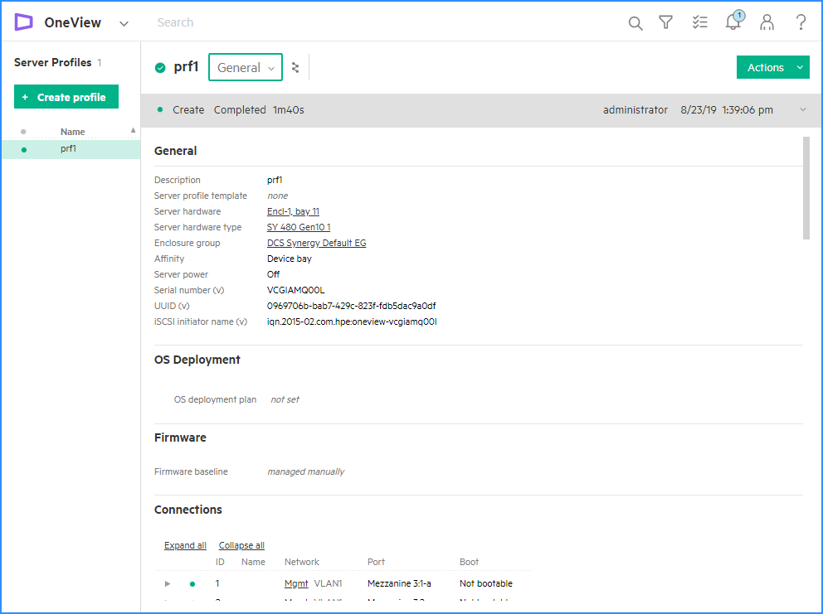Open the Encl-1, bay 11 link
823x614 pixels.
[x=293, y=210]
